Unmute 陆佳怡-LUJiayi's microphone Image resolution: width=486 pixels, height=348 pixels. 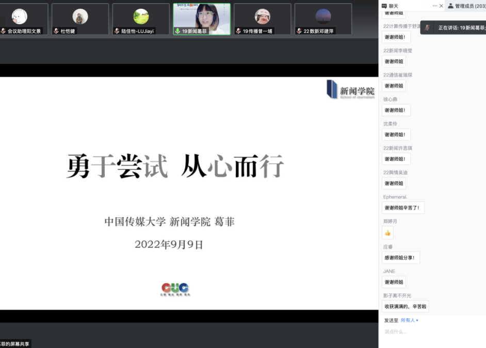coord(116,29)
